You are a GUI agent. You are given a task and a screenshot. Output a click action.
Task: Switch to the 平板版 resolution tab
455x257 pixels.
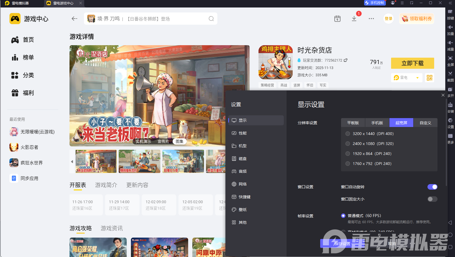pos(353,123)
